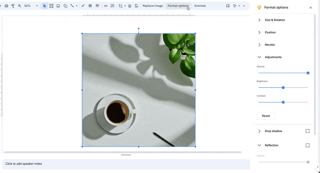This screenshot has height=173, width=320.
Task: Click the Format options toolbar button
Action: (x=178, y=6)
